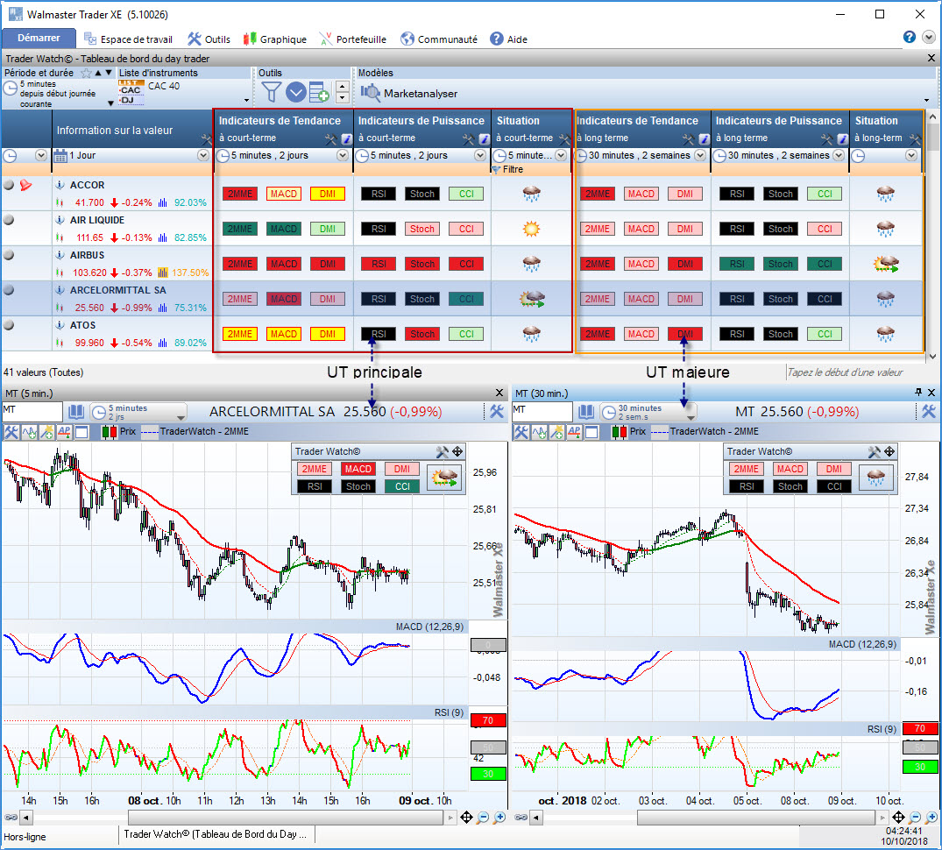
Task: Open the Graphique menu
Action: 274,39
